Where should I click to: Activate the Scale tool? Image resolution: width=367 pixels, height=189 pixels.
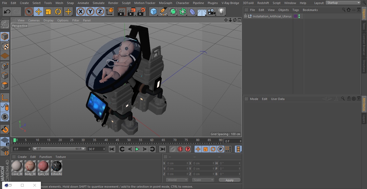tap(48, 12)
